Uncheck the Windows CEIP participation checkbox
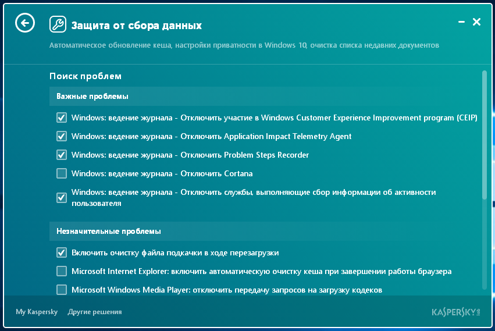 (62, 118)
